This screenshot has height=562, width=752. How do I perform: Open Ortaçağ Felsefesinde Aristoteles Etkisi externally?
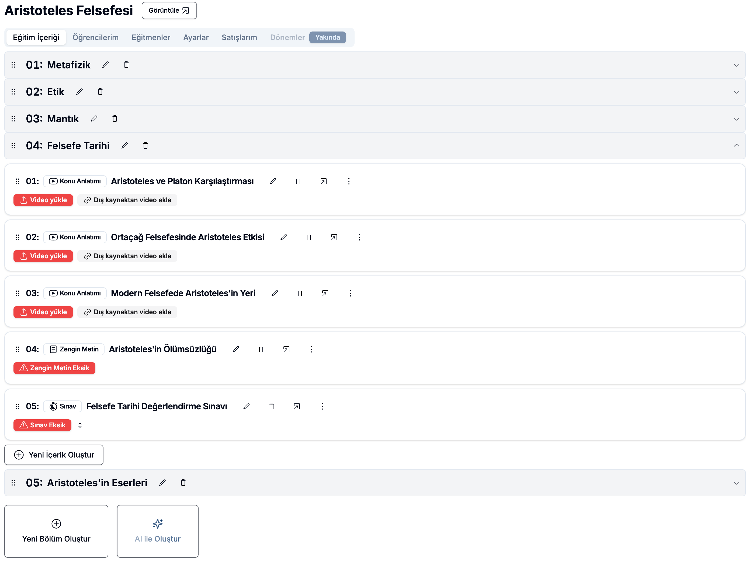click(x=334, y=237)
